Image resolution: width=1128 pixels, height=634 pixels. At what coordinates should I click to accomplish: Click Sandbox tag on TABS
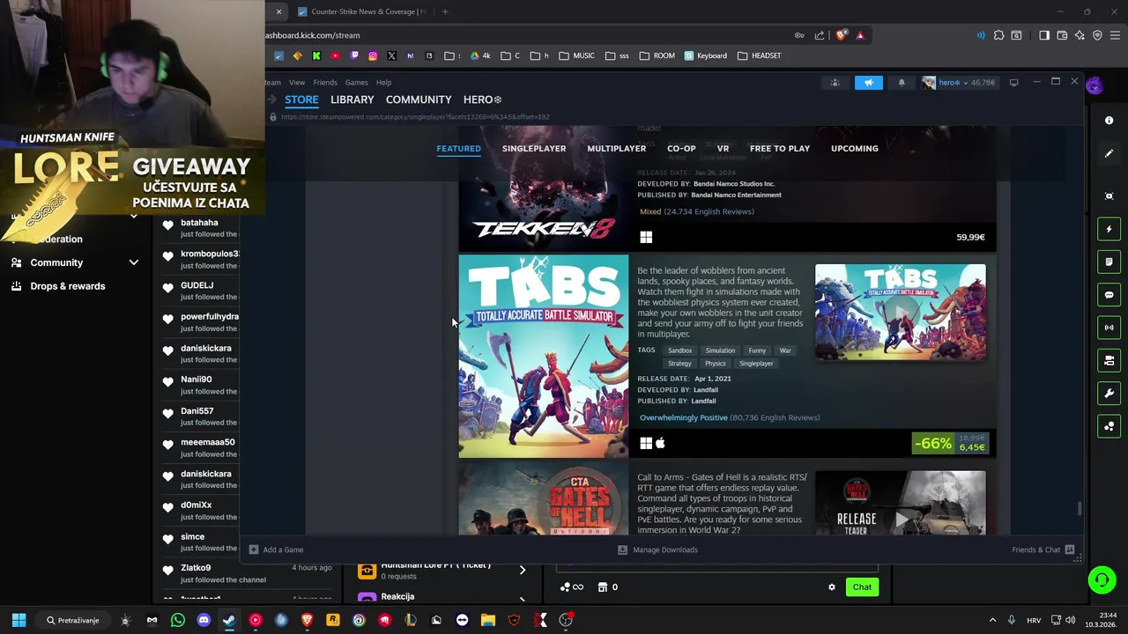tap(679, 350)
